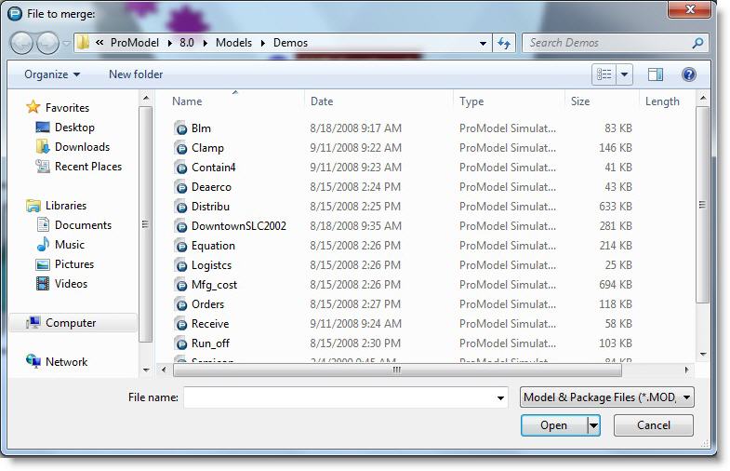The image size is (730, 471).
Task: Select the Blm model file icon
Action: point(180,128)
